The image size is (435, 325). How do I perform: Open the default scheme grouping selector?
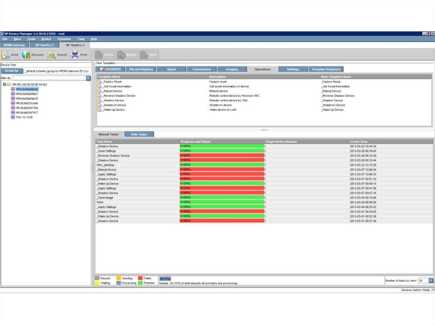click(x=57, y=71)
